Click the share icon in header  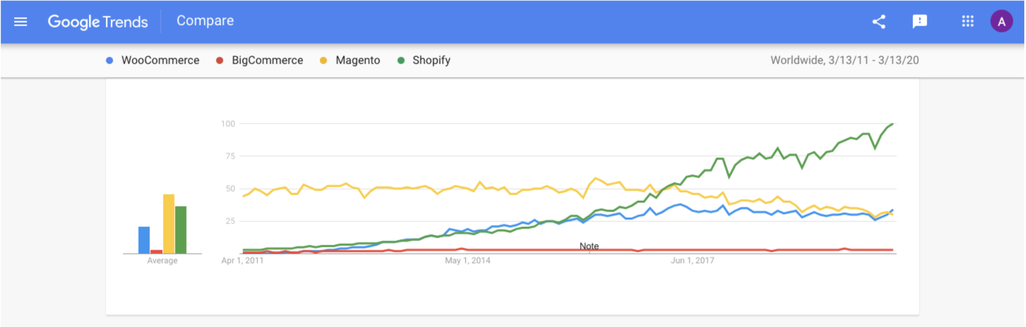point(879,22)
